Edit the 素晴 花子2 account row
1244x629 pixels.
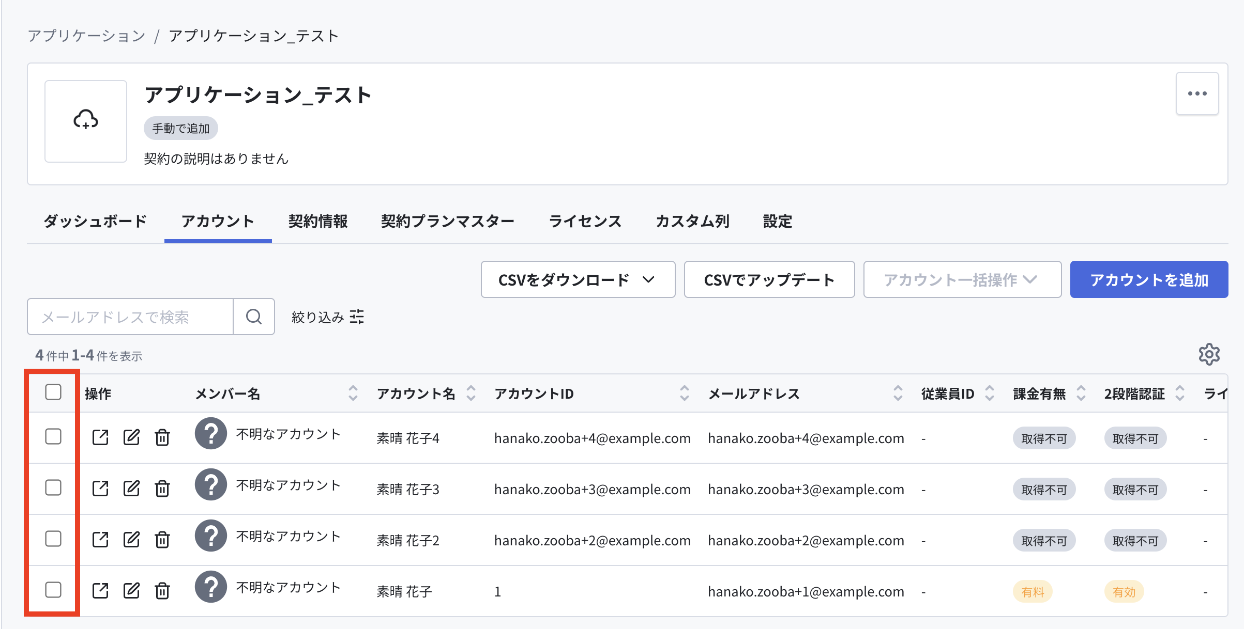(x=131, y=540)
